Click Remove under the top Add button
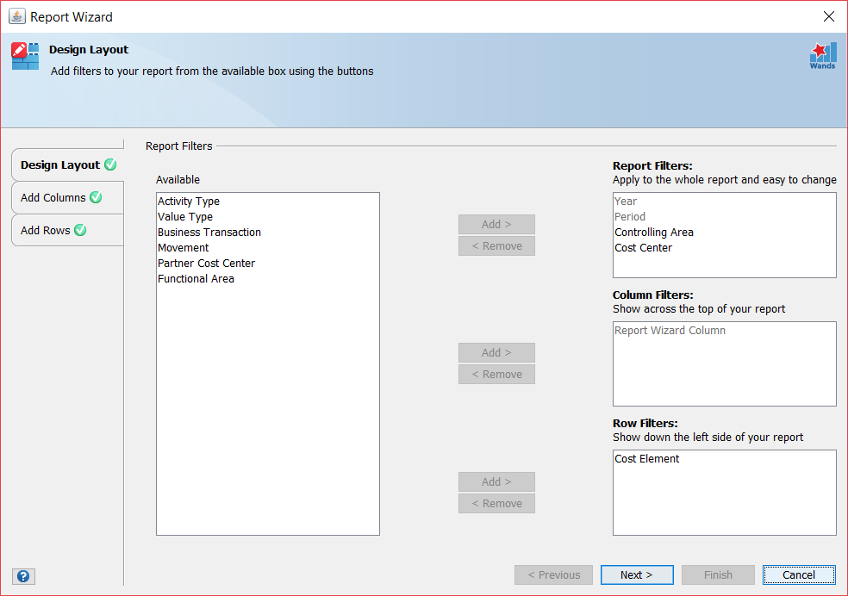The height and width of the screenshot is (596, 848). (x=496, y=245)
